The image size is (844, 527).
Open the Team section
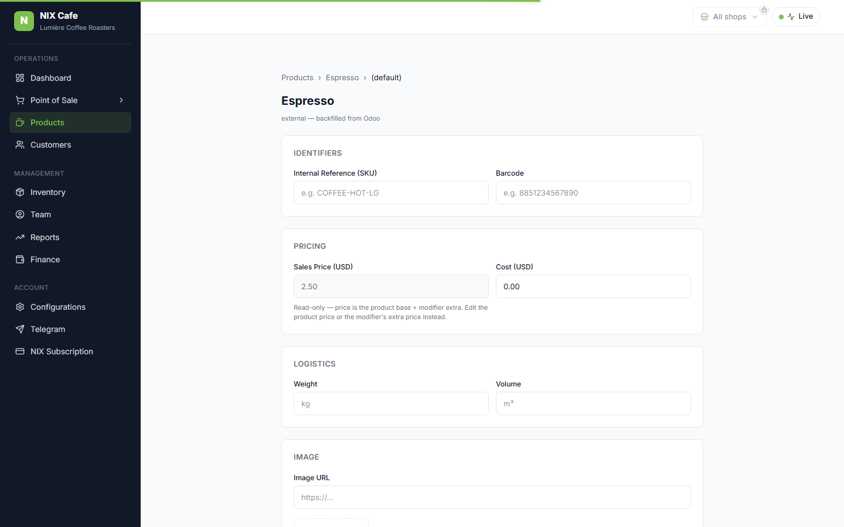click(70, 214)
